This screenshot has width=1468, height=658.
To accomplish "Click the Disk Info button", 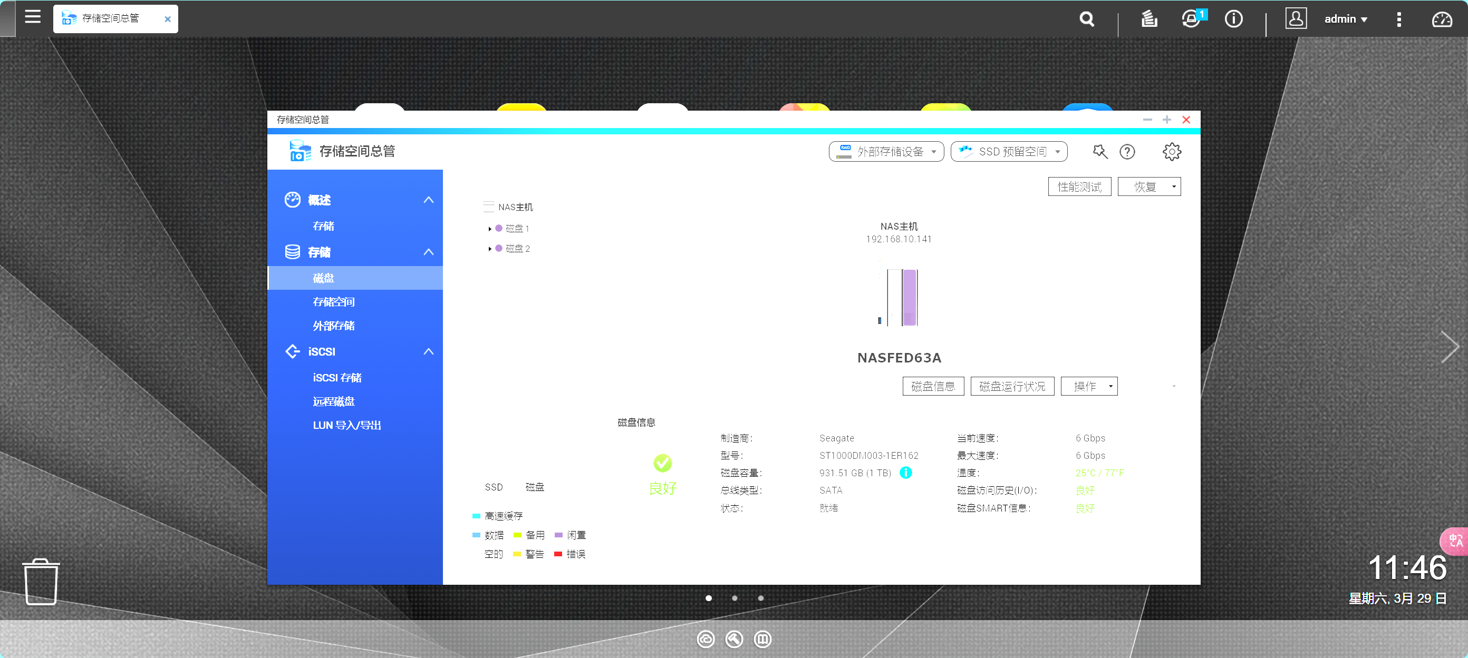I will click(x=932, y=386).
